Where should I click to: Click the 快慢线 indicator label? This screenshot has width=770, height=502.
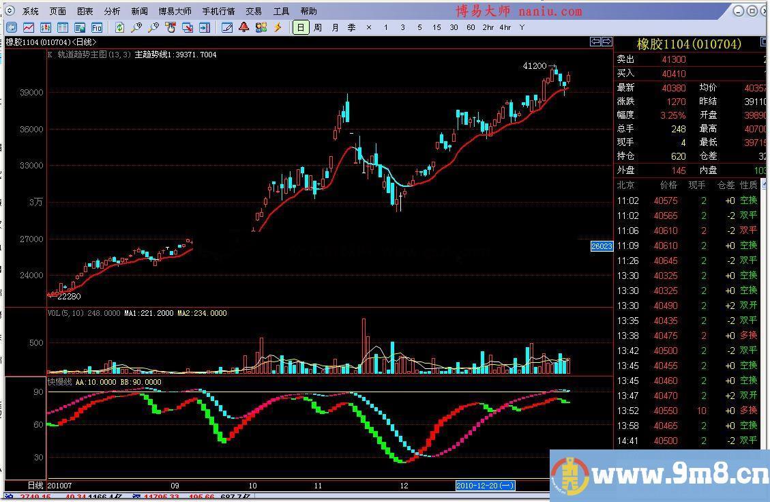click(x=59, y=382)
